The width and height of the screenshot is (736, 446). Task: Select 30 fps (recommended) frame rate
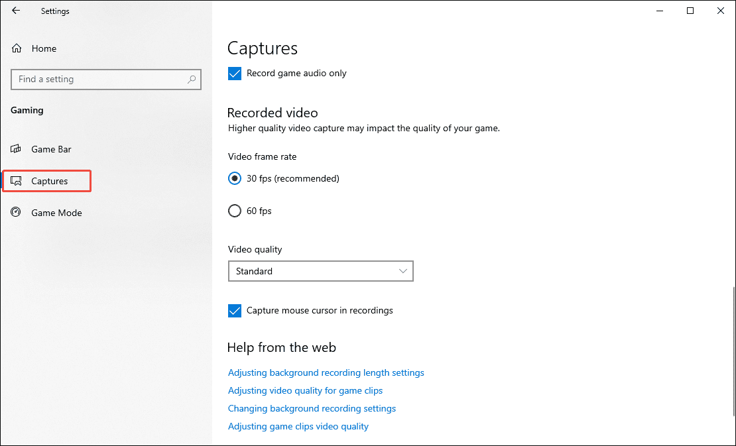click(235, 178)
